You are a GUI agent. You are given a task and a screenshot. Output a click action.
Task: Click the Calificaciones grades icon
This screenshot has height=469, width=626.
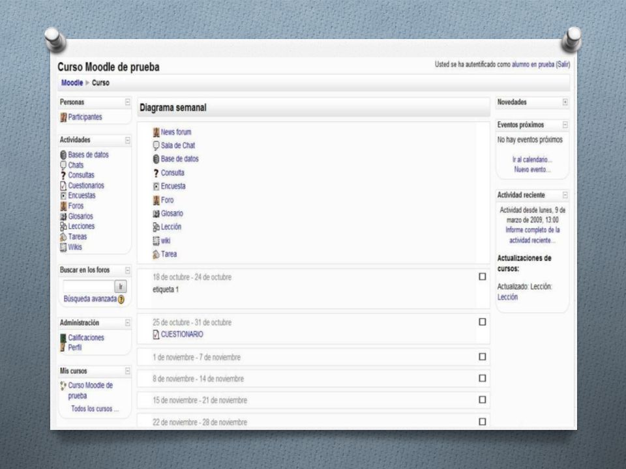tap(63, 338)
